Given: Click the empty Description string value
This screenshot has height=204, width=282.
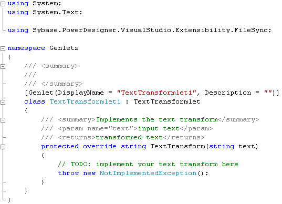Looking at the screenshot, I should pyautogui.click(x=268, y=93).
